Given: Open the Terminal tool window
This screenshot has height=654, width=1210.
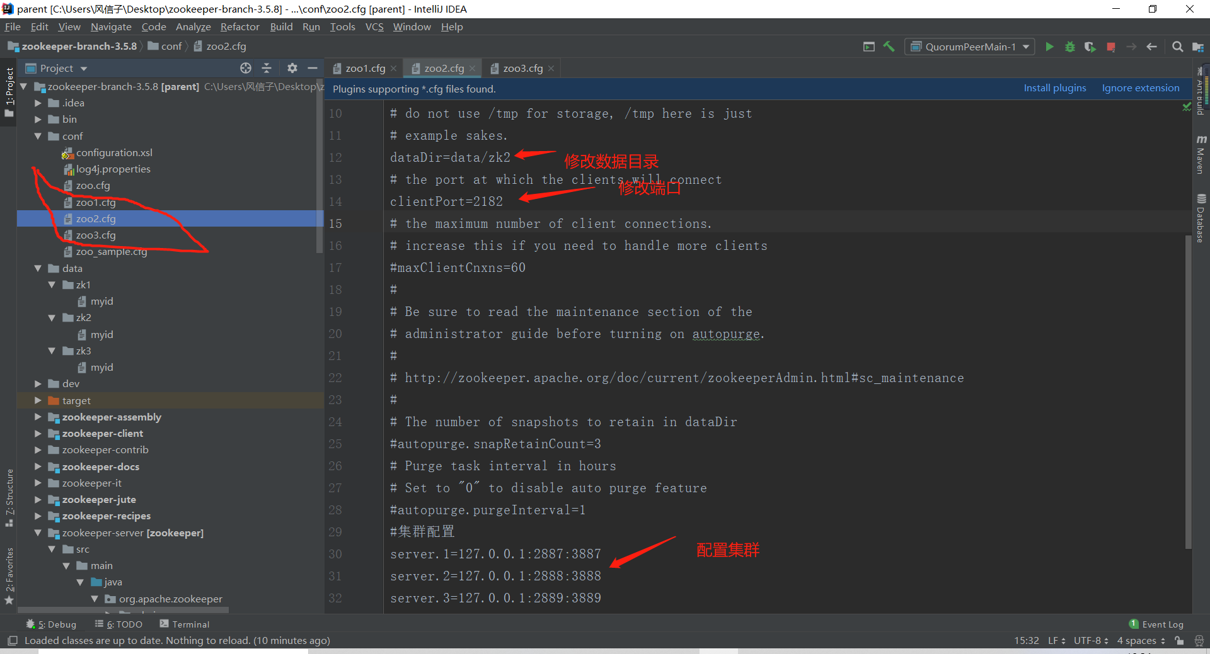Looking at the screenshot, I should pos(185,624).
